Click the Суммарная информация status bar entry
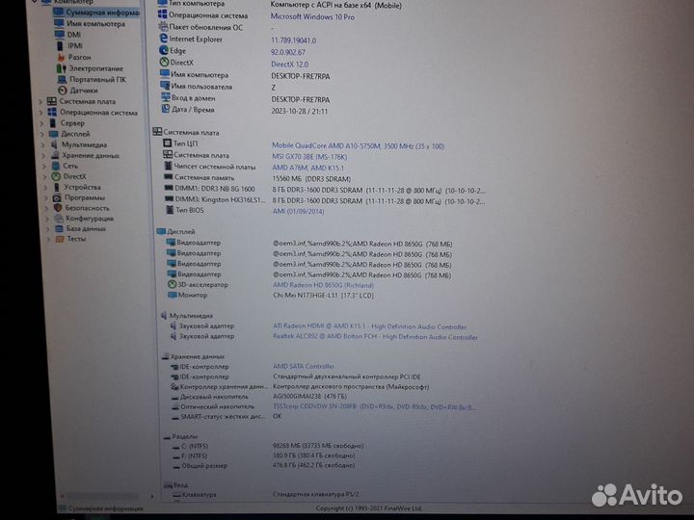The image size is (694, 520). [101, 508]
